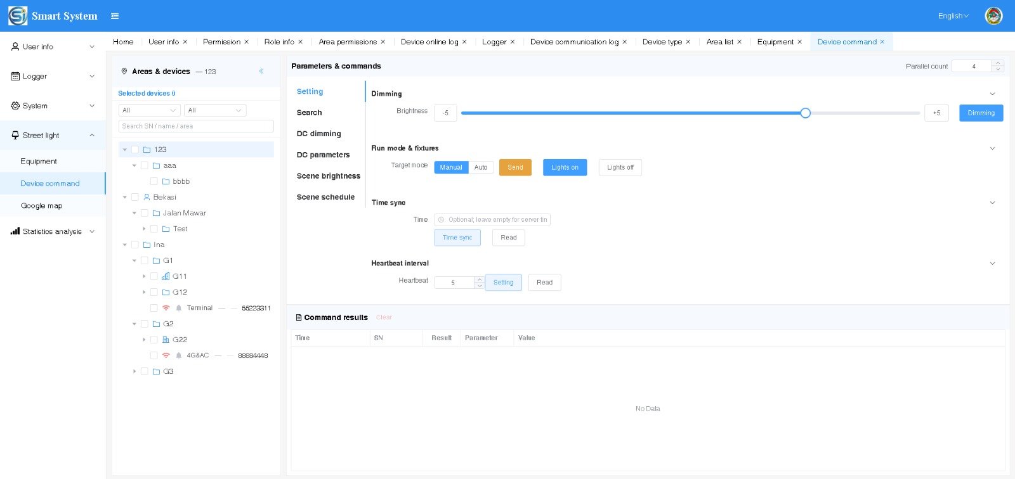Viewport: 1015px width, 479px height.
Task: Click the User info sidebar person icon
Action: tap(15, 46)
